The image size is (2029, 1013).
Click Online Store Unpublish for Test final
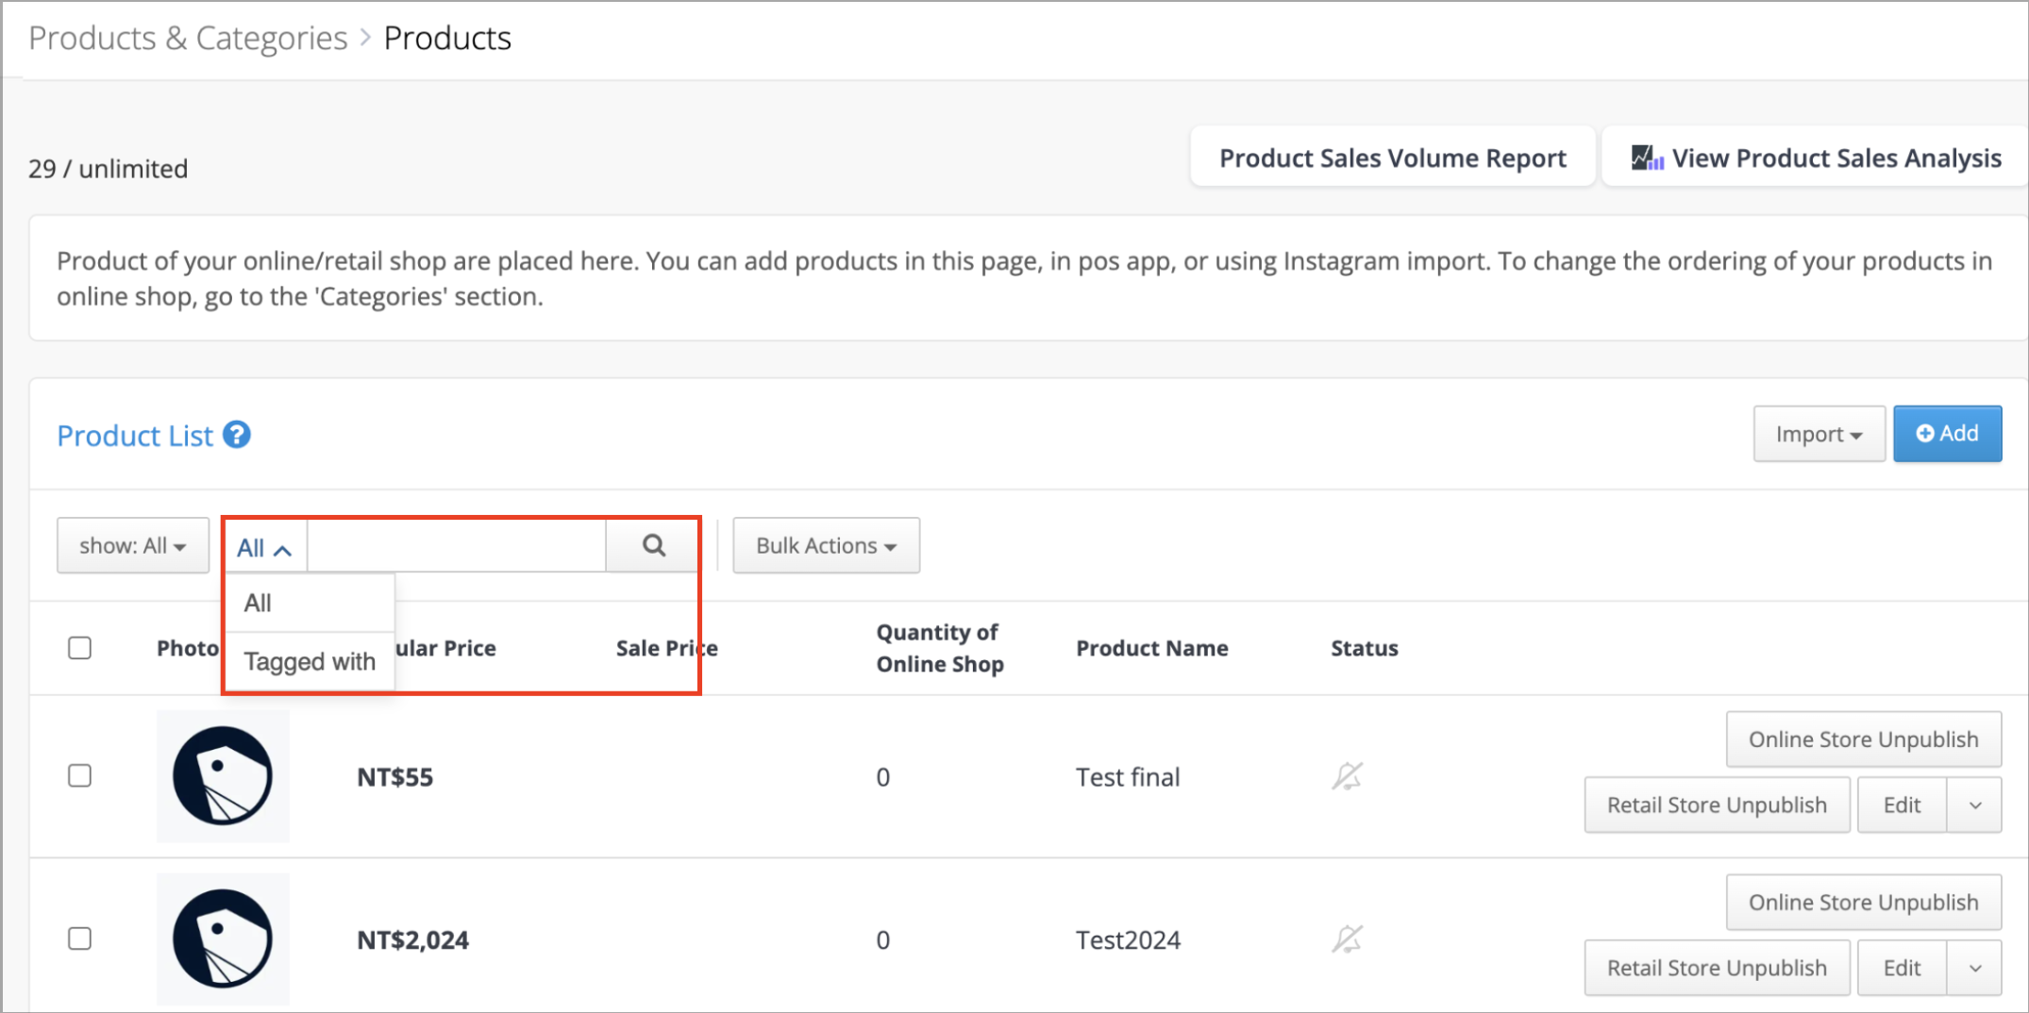tap(1864, 739)
